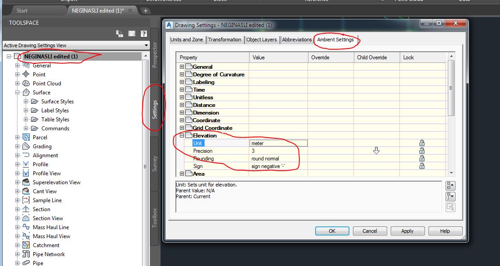Click the Grading icon in settings tree
This screenshot has width=500, height=266.
tap(26, 146)
